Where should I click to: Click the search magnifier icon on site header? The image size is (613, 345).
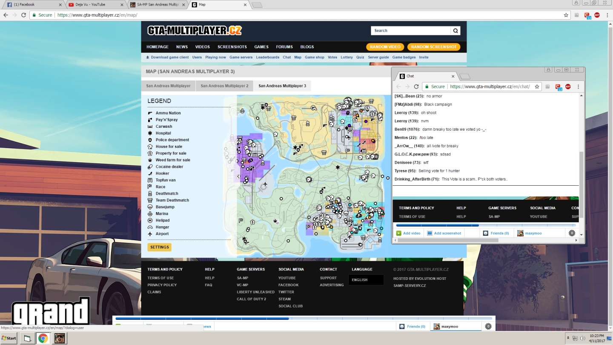(x=455, y=31)
